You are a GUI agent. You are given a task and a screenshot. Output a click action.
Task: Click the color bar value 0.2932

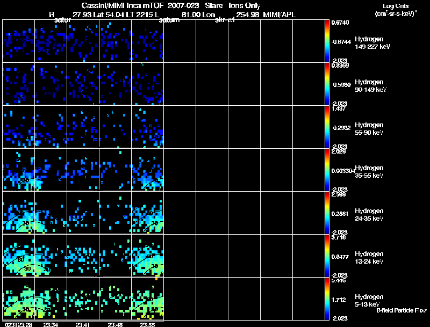(342, 128)
